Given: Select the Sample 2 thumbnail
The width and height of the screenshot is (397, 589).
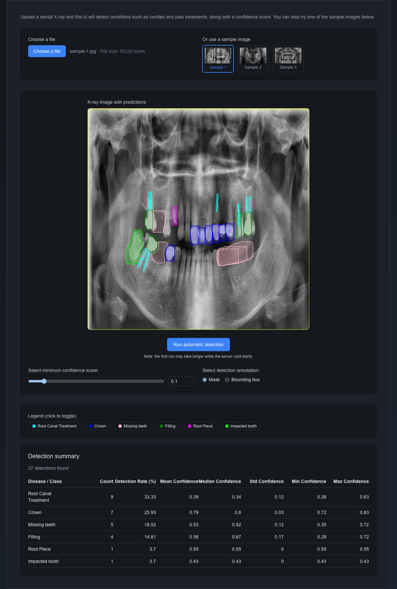Looking at the screenshot, I should click(x=253, y=59).
